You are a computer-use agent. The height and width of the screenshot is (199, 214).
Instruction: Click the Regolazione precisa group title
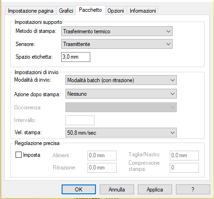[37, 143]
